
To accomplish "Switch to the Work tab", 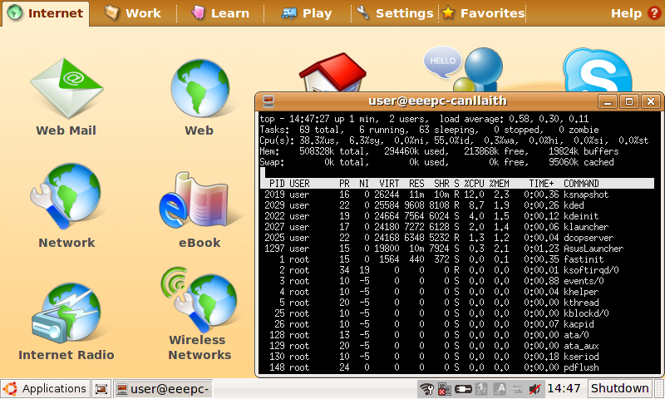I will 133,13.
